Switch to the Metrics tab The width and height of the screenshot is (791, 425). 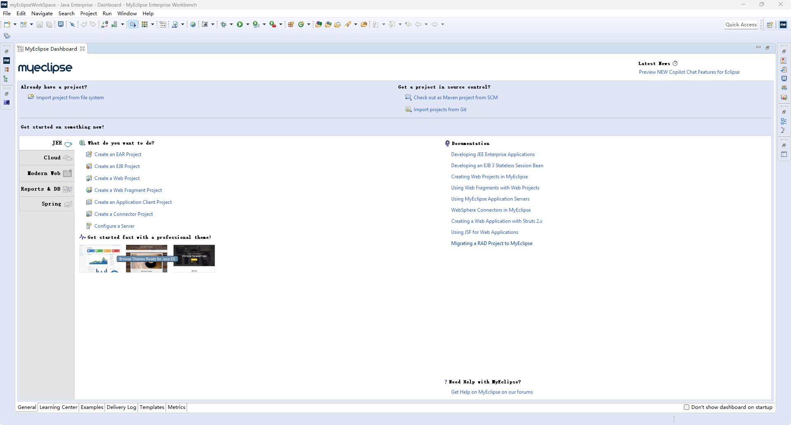point(176,407)
